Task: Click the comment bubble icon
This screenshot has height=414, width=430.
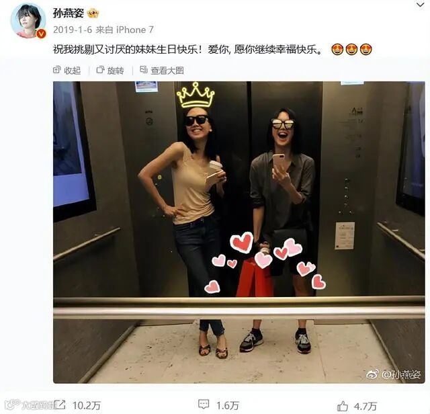Action: tap(204, 405)
